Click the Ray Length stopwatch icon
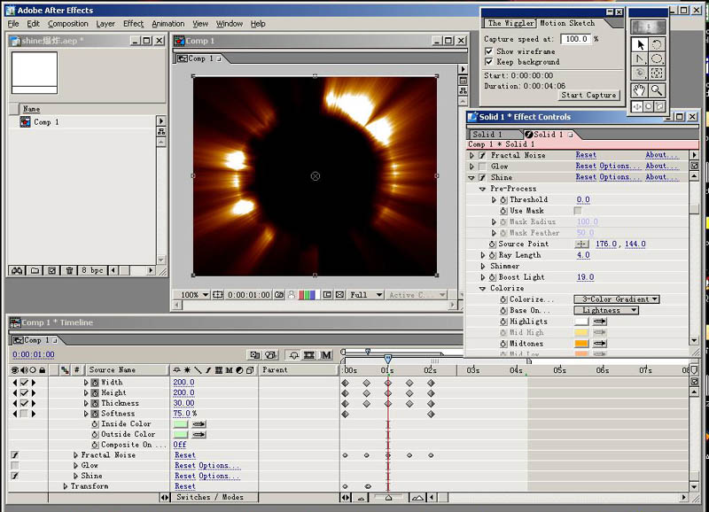This screenshot has height=512, width=709. click(x=493, y=255)
